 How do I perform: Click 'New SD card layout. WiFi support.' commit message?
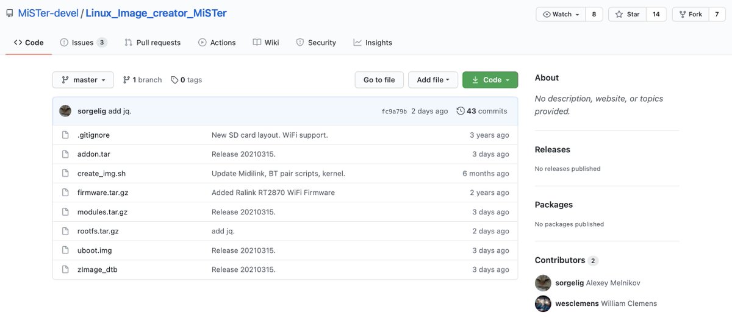point(270,135)
